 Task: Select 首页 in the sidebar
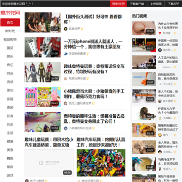click(10, 22)
